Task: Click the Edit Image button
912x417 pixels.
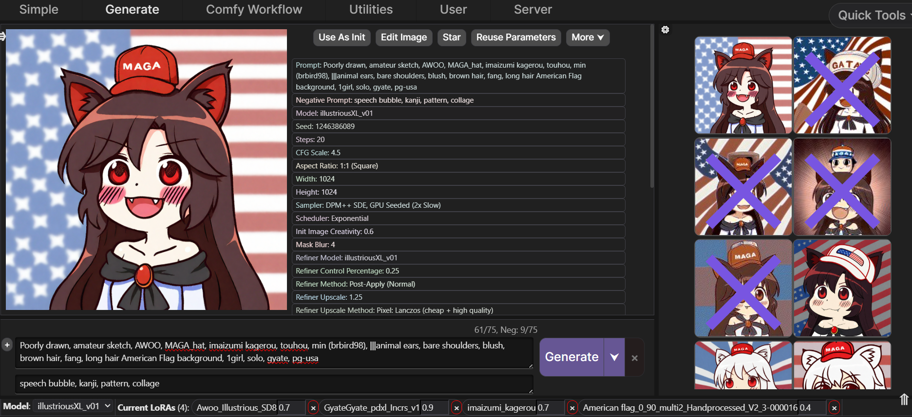Action: coord(403,37)
